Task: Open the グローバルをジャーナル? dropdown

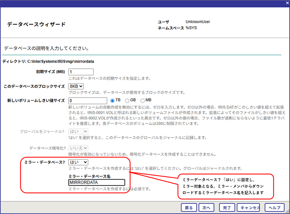Action: point(78,131)
